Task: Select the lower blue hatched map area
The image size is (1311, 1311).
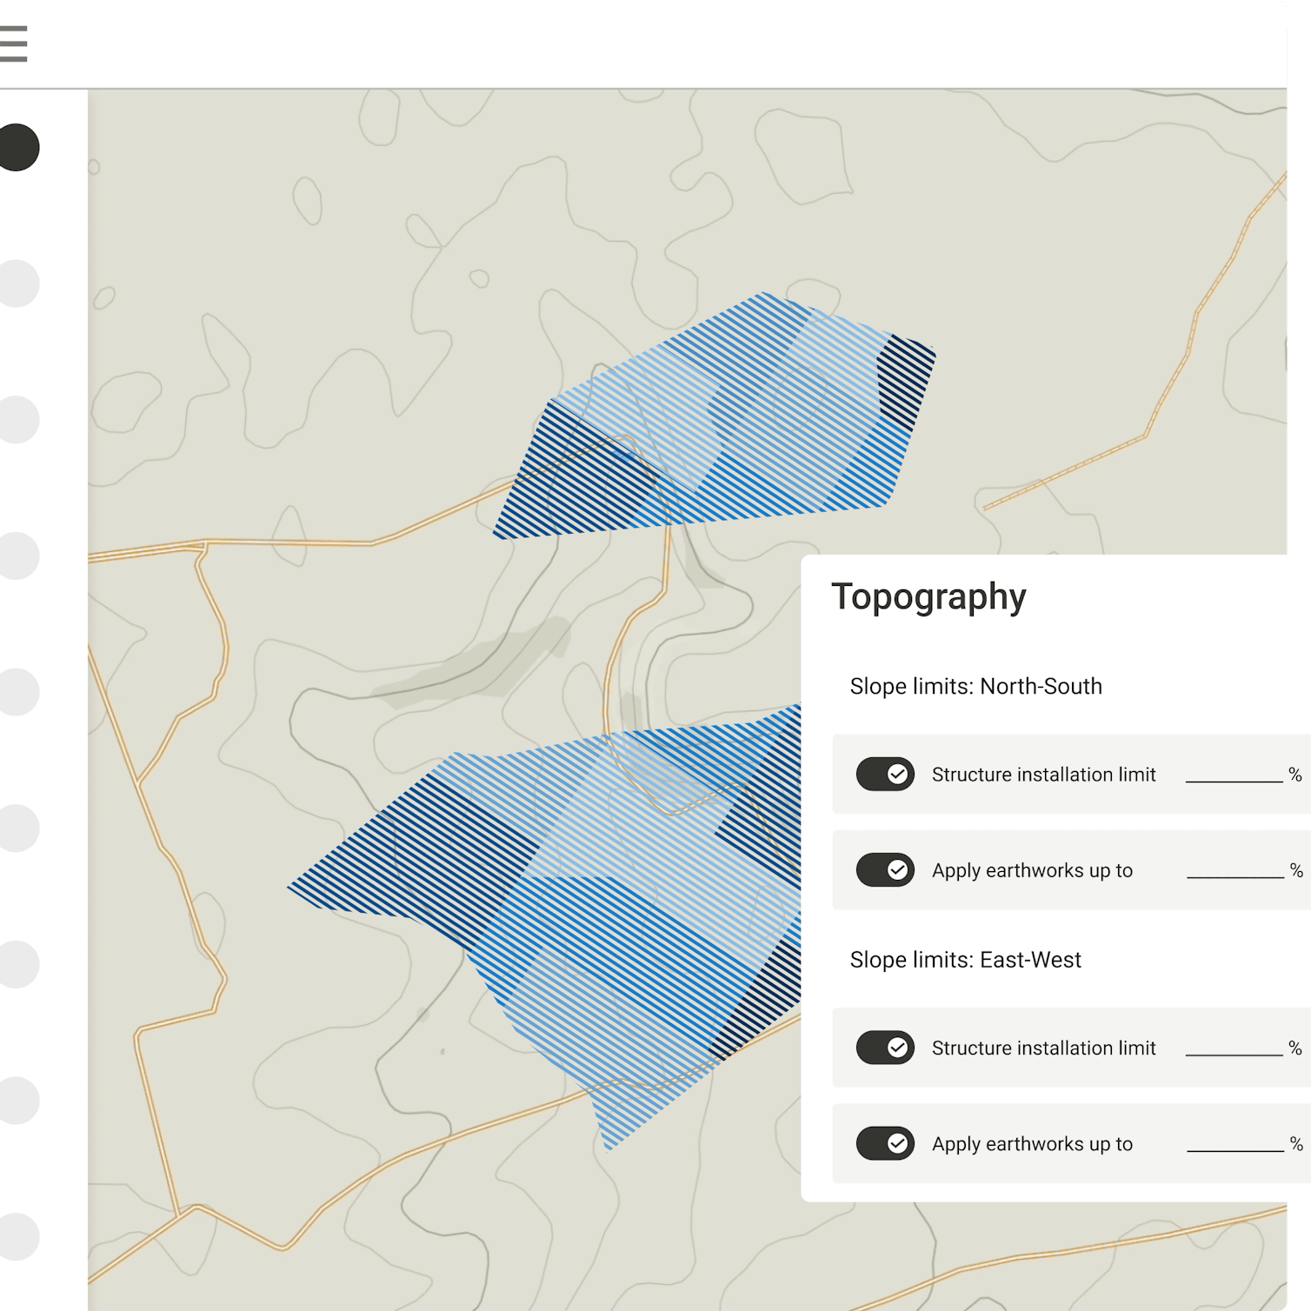Action: 591,895
